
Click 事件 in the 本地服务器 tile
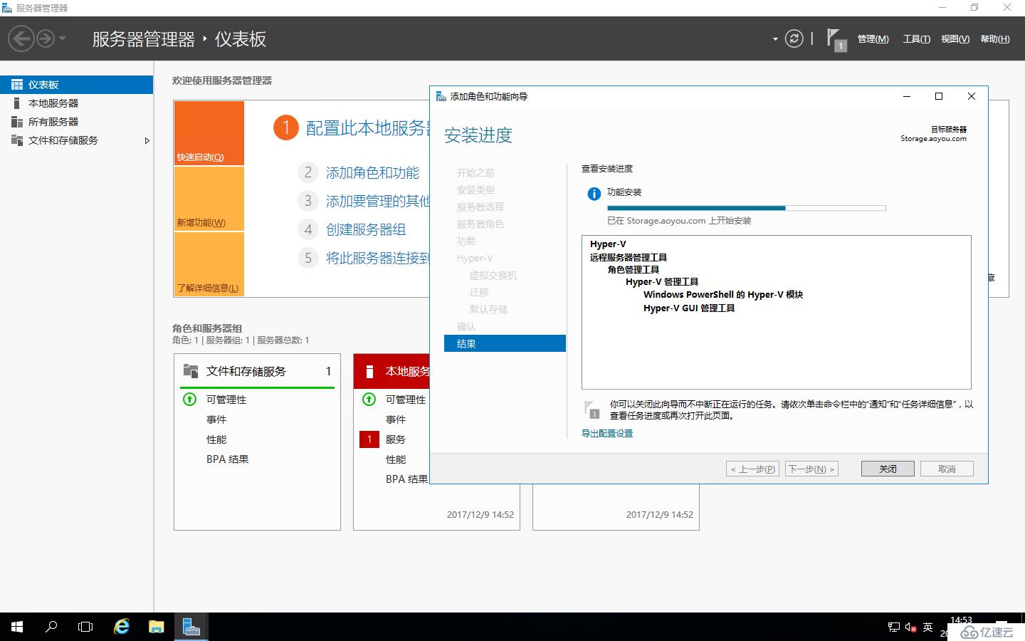tap(396, 419)
